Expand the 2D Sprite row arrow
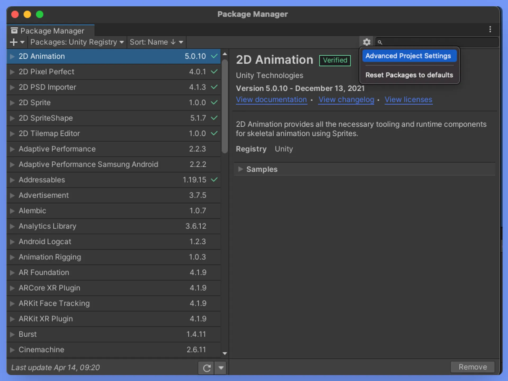508x381 pixels. pyautogui.click(x=12, y=103)
